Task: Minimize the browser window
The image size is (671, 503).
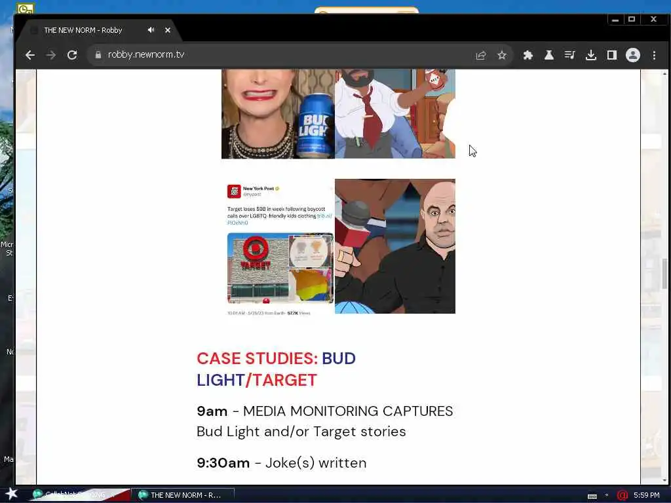Action: 615,20
